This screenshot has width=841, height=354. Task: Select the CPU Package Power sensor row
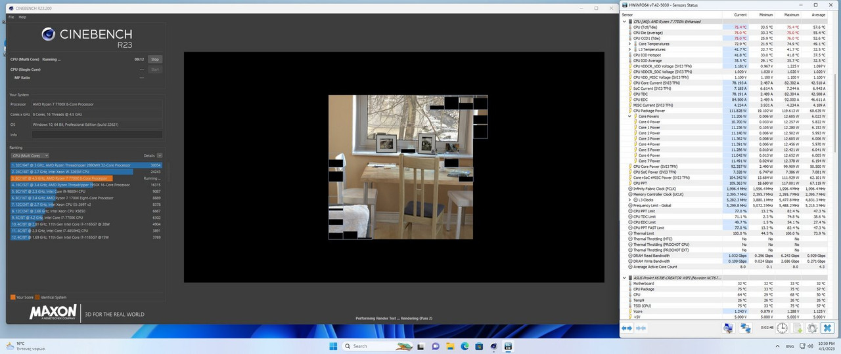724,111
